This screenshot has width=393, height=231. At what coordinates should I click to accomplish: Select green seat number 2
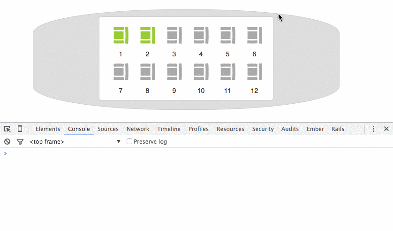(x=147, y=35)
